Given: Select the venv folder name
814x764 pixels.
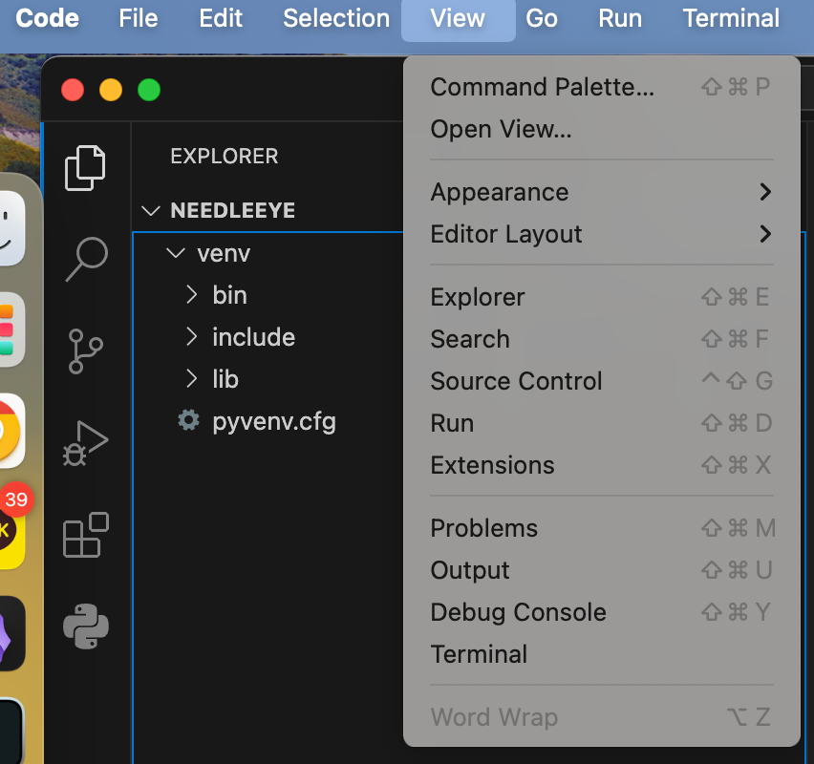Looking at the screenshot, I should click(x=224, y=254).
